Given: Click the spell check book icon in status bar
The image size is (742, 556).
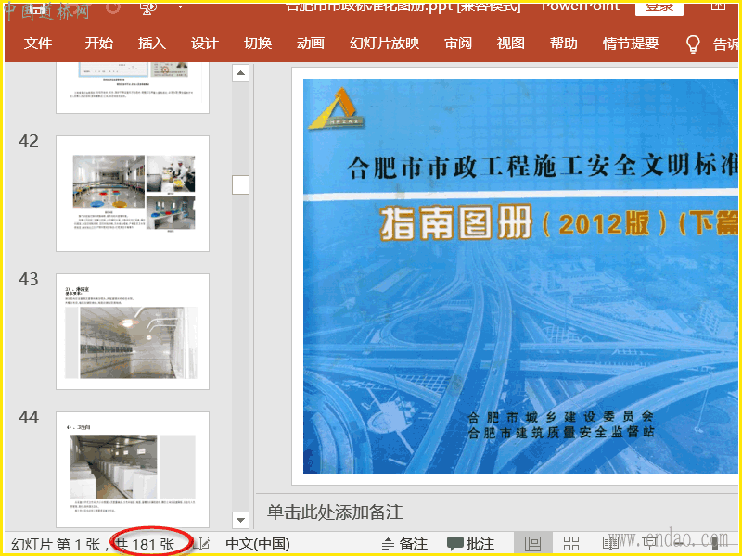Looking at the screenshot, I should click(x=201, y=544).
